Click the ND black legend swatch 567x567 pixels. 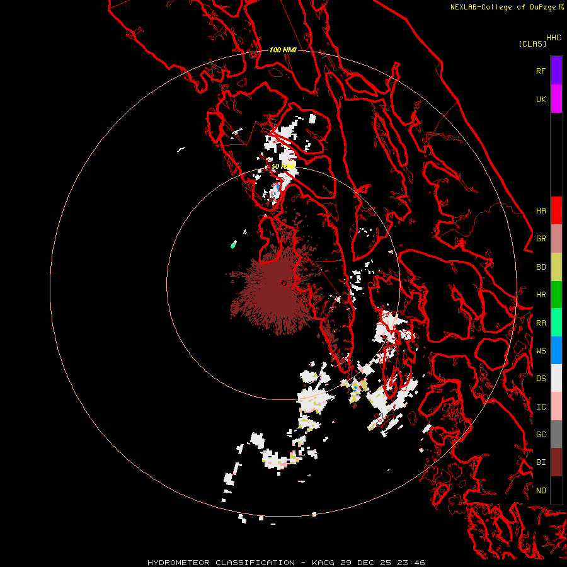point(556,490)
